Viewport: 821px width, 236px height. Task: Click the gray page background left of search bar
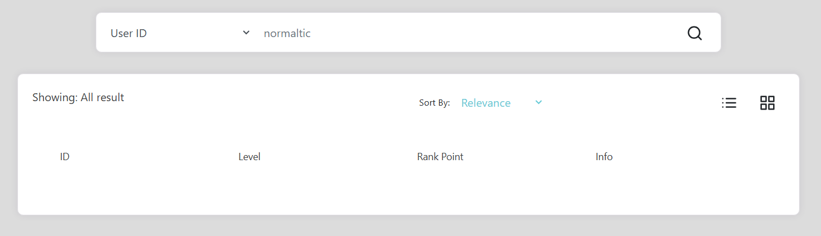pyautogui.click(x=48, y=33)
